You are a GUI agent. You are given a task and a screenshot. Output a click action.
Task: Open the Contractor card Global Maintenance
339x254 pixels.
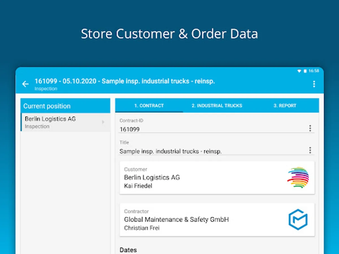(217, 220)
